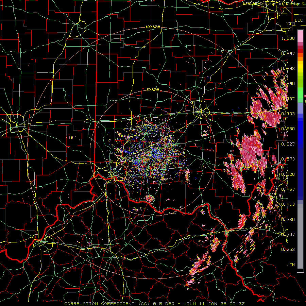Pick the light pink segment of the color bar
Screen dimensions: 306x306
[300, 36]
